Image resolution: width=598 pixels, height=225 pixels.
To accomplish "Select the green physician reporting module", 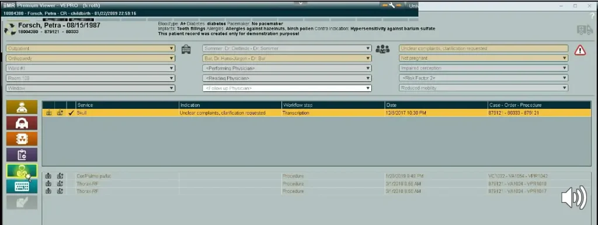I will (x=22, y=171).
